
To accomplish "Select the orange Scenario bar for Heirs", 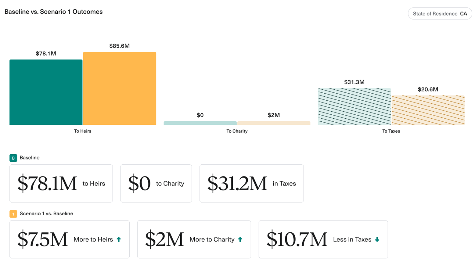I will point(119,88).
